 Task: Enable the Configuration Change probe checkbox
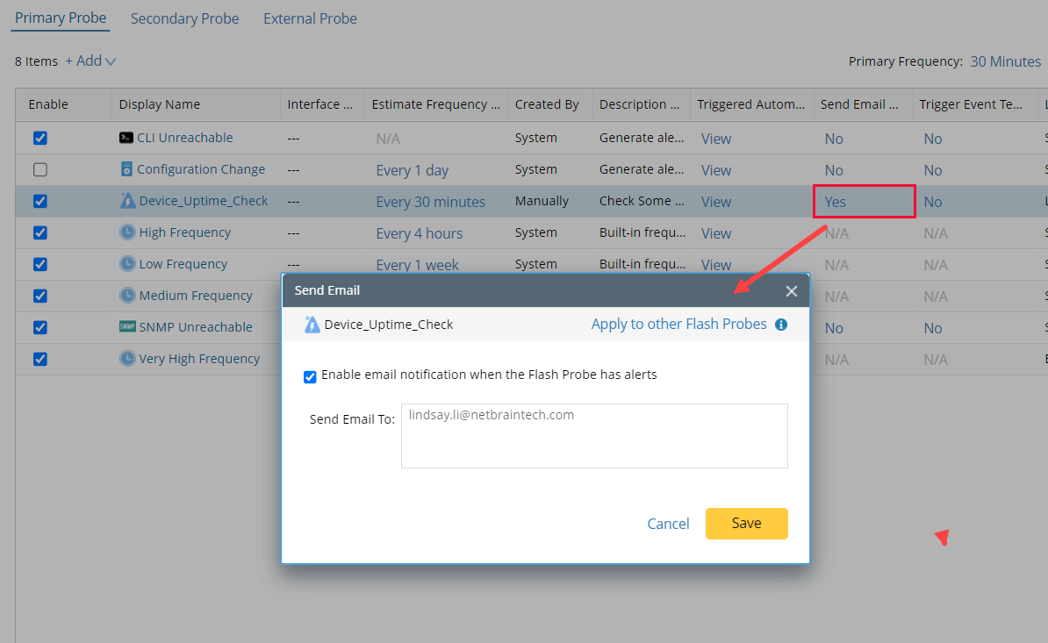(x=39, y=168)
